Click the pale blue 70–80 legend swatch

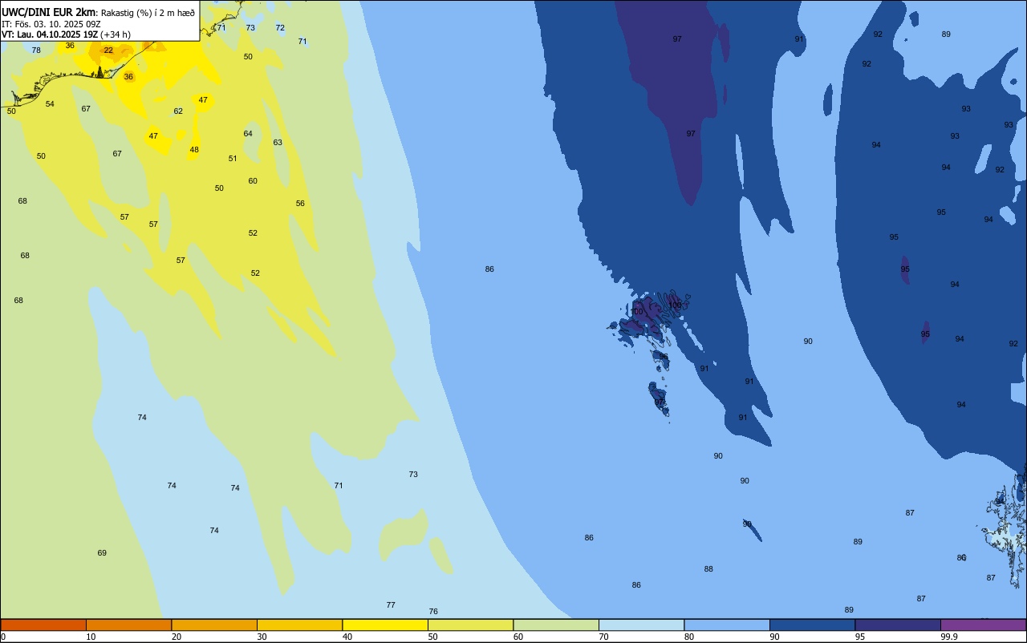tap(641, 625)
